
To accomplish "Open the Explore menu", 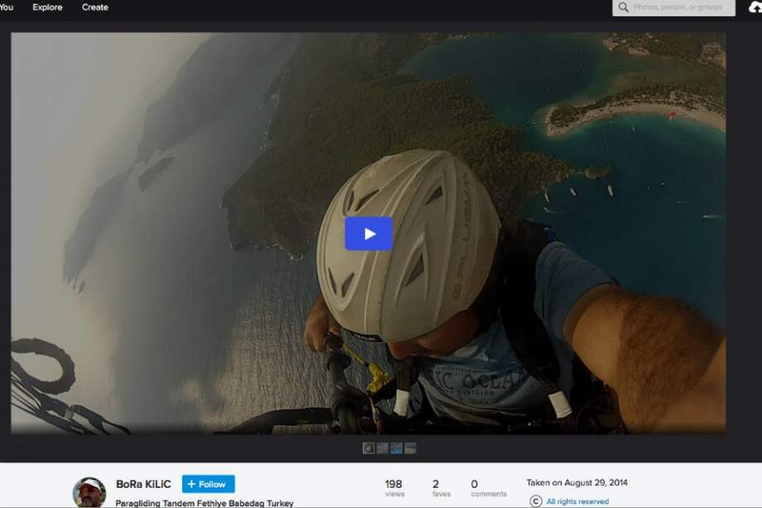I will click(x=48, y=7).
